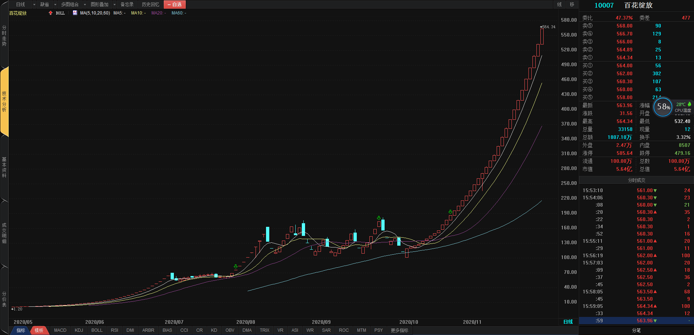The width and height of the screenshot is (694, 335).
Task: Open the 多图组合 dropdown arrow
Action: [85, 5]
